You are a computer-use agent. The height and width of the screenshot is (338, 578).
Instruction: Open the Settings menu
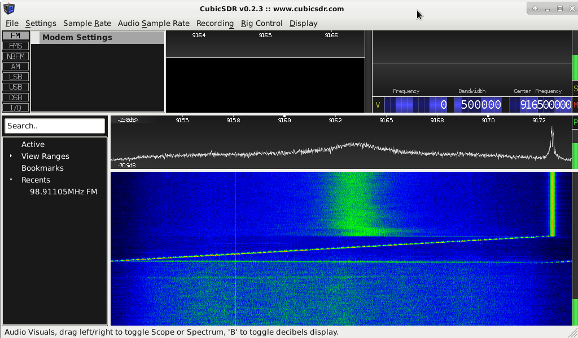click(41, 23)
